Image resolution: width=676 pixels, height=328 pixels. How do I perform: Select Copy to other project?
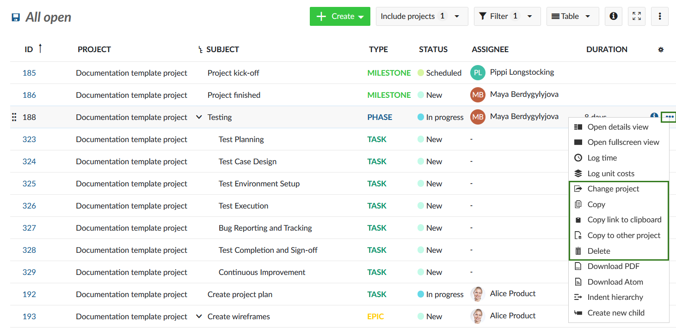623,235
